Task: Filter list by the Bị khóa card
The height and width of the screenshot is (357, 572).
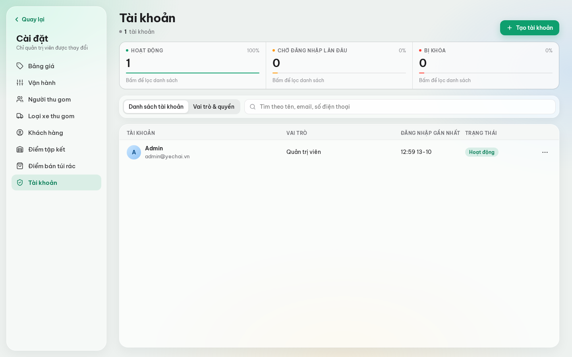Action: [486, 65]
